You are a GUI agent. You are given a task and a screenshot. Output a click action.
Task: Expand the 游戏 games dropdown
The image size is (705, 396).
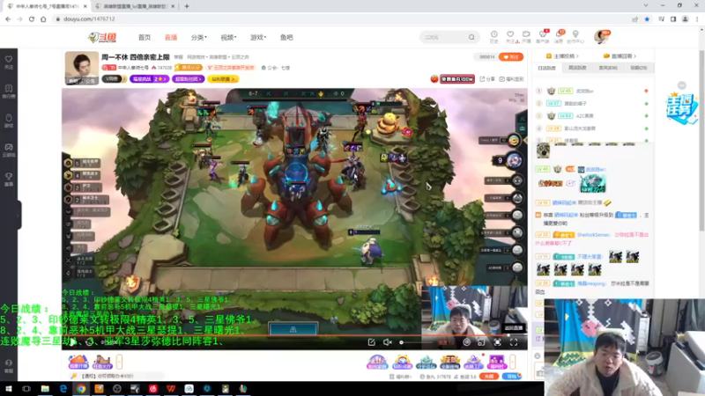coord(258,37)
